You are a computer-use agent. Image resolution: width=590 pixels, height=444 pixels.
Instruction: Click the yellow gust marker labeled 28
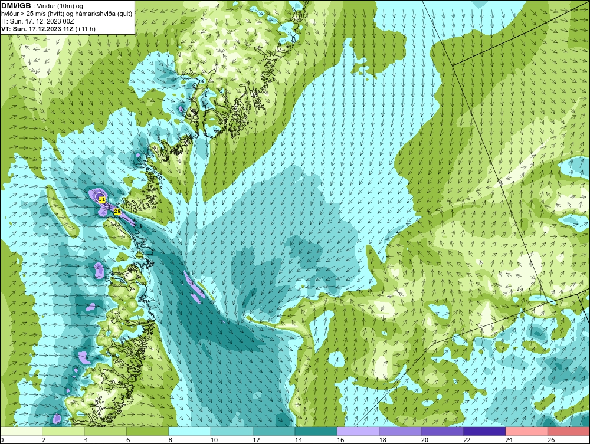tap(117, 211)
